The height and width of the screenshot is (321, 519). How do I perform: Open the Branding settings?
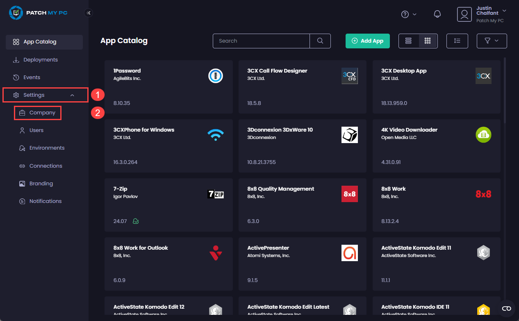41,183
